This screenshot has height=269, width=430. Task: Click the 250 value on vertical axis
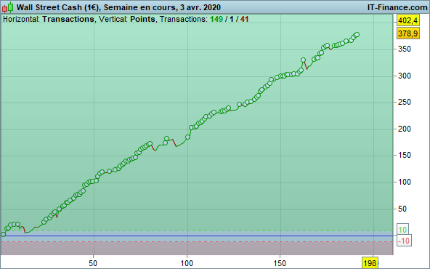(405, 103)
